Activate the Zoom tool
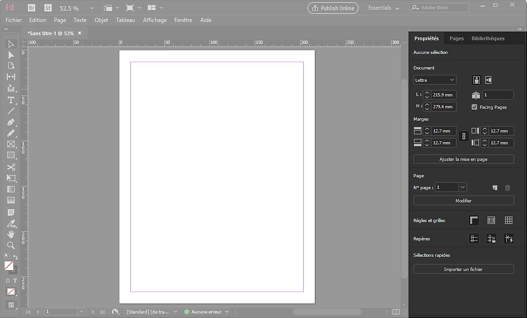 pos(11,245)
